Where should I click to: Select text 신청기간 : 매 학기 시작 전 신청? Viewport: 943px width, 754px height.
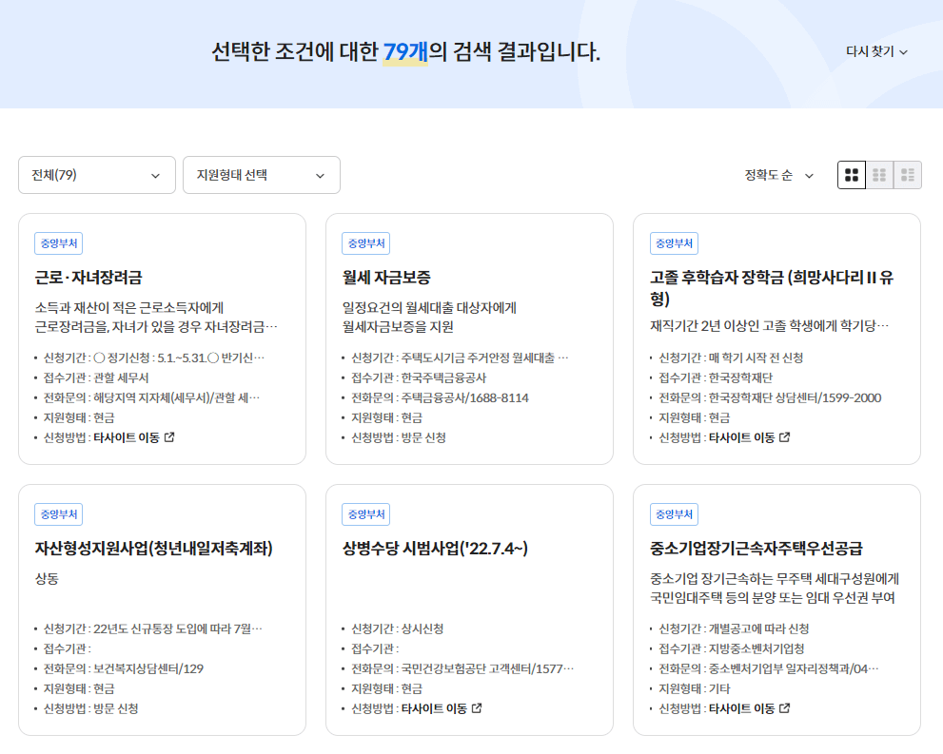[x=731, y=358]
